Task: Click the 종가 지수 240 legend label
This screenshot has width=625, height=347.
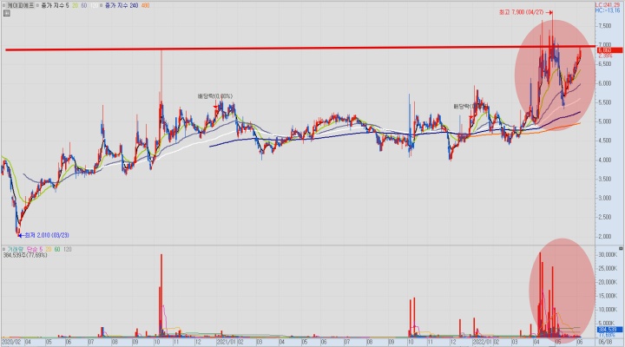Action: pos(122,5)
